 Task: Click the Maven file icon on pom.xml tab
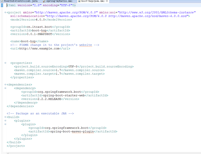[79, 1]
